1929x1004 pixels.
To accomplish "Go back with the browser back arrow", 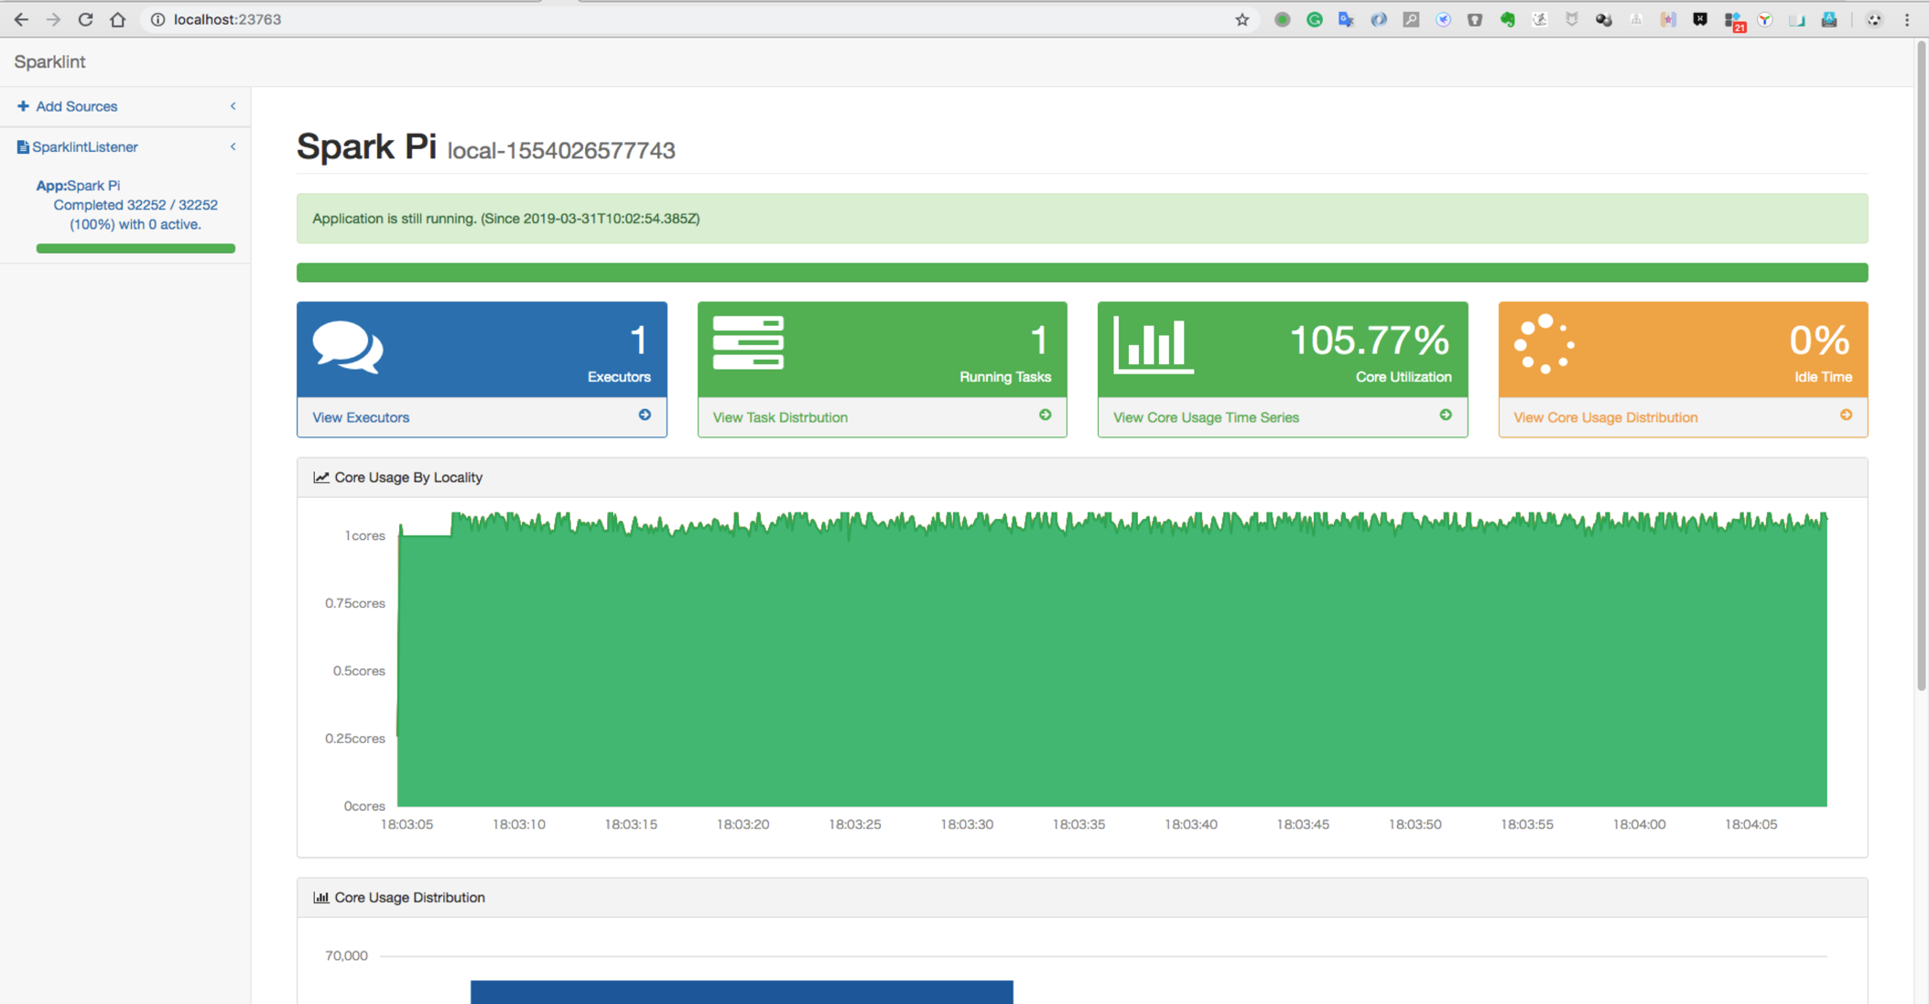I will [x=20, y=19].
